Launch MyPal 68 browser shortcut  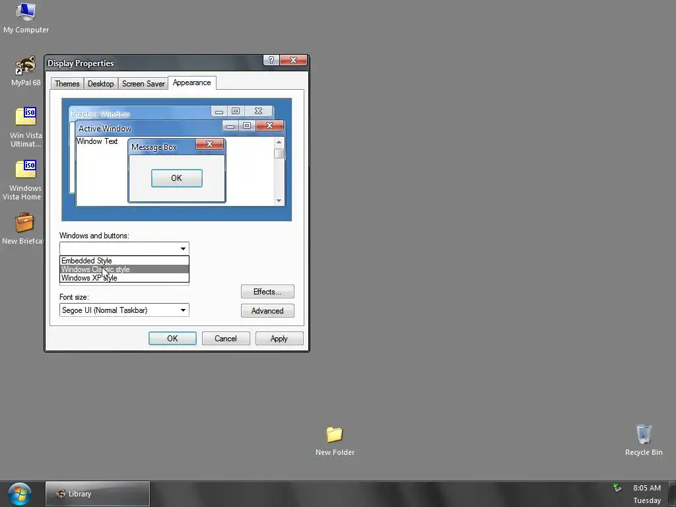[26, 71]
